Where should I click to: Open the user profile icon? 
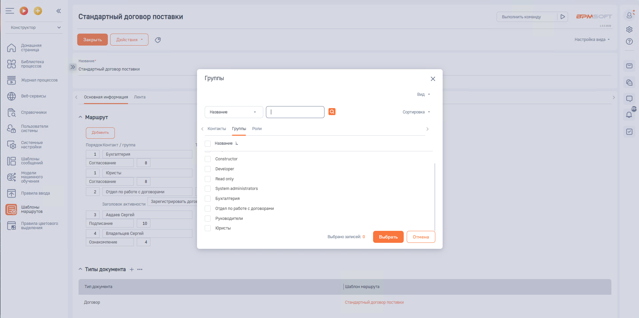click(x=629, y=15)
